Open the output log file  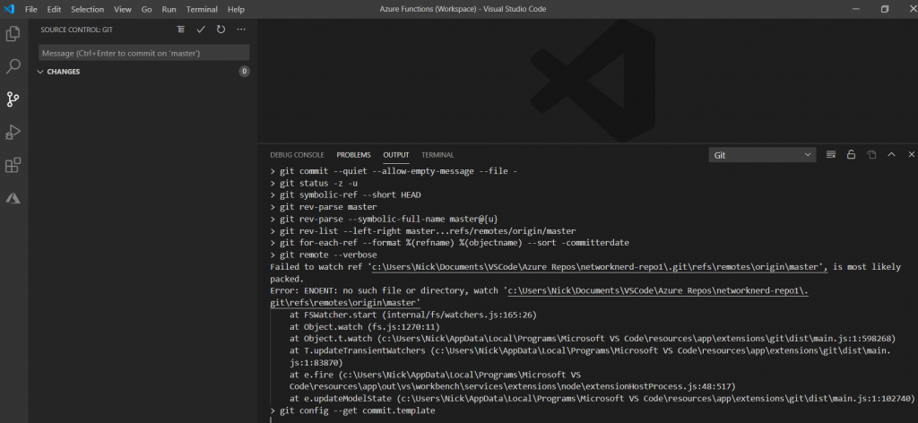tap(871, 154)
